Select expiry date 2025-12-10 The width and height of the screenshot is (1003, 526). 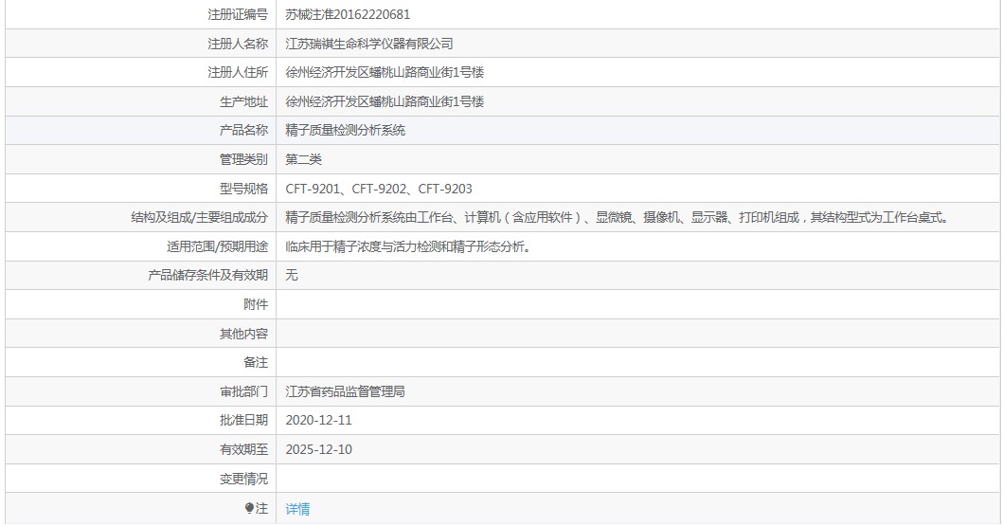click(318, 450)
